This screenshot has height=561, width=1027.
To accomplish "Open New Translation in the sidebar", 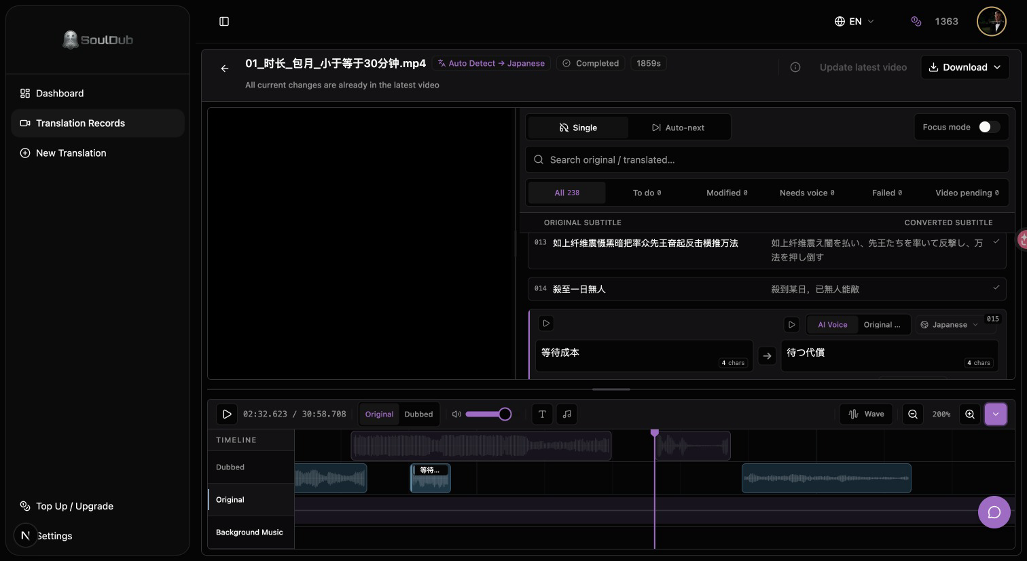I will pos(98,153).
